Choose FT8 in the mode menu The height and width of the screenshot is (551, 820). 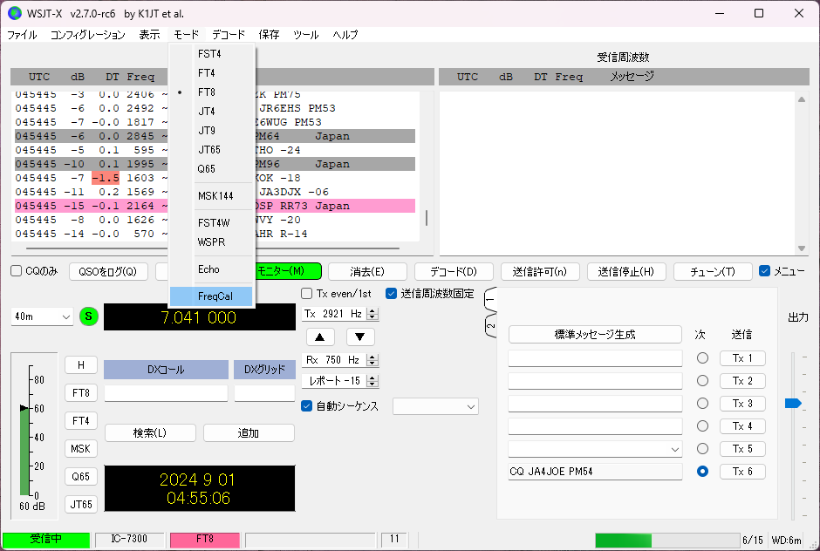tap(211, 92)
